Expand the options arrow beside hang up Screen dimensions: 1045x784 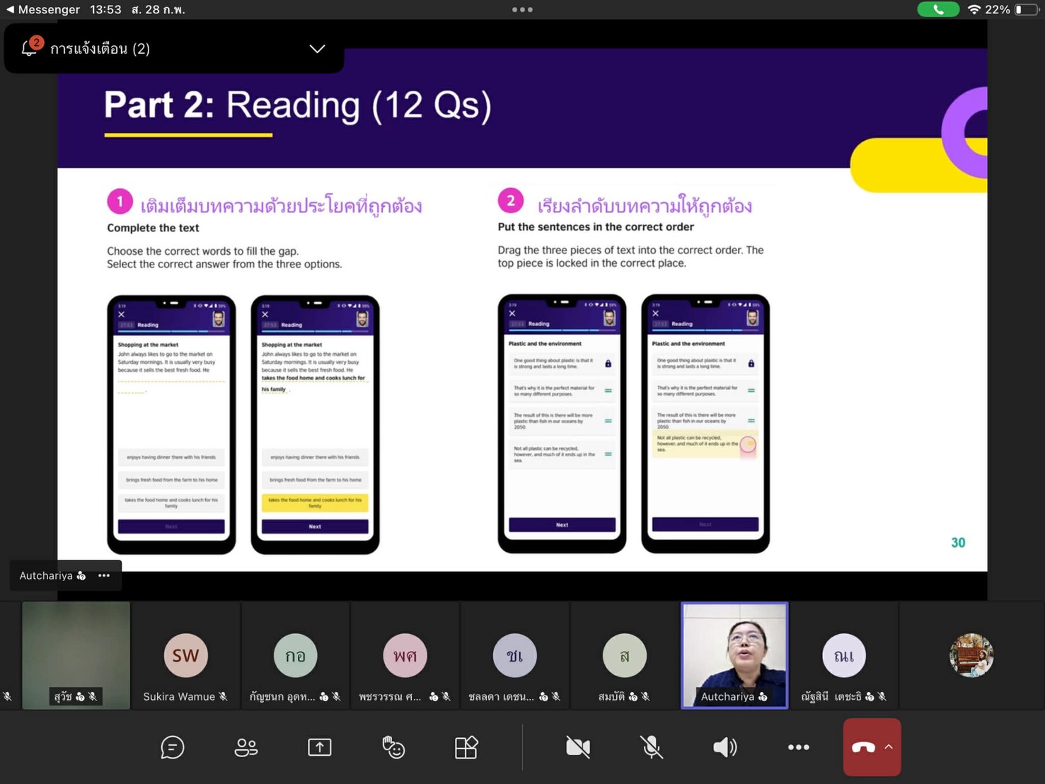tap(889, 747)
